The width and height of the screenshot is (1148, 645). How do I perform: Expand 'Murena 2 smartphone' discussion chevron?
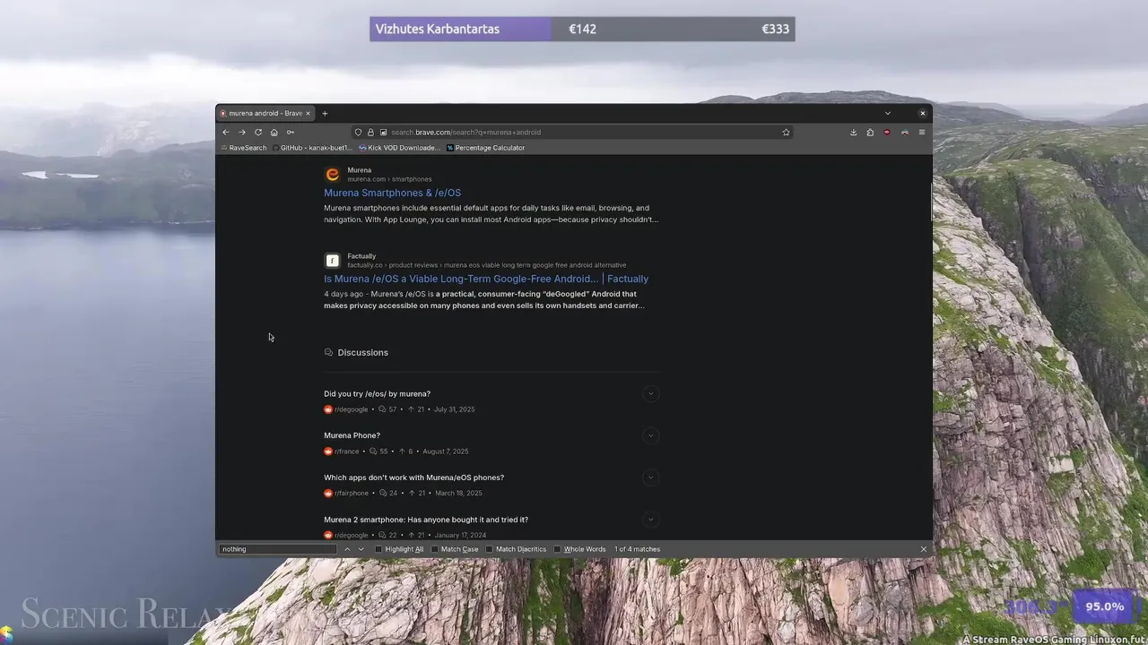click(x=651, y=520)
